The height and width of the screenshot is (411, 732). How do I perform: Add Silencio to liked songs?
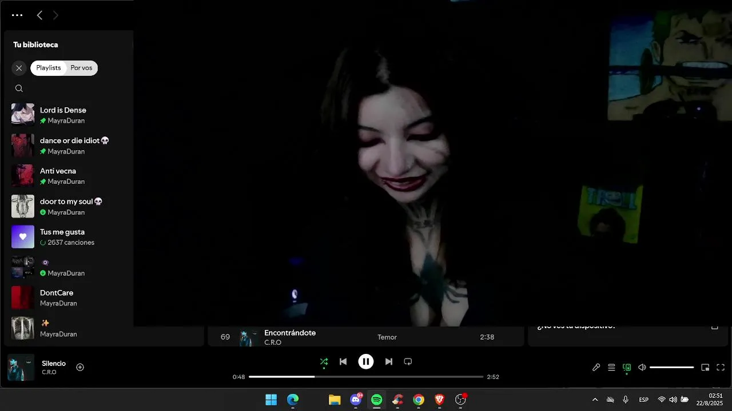(80, 367)
